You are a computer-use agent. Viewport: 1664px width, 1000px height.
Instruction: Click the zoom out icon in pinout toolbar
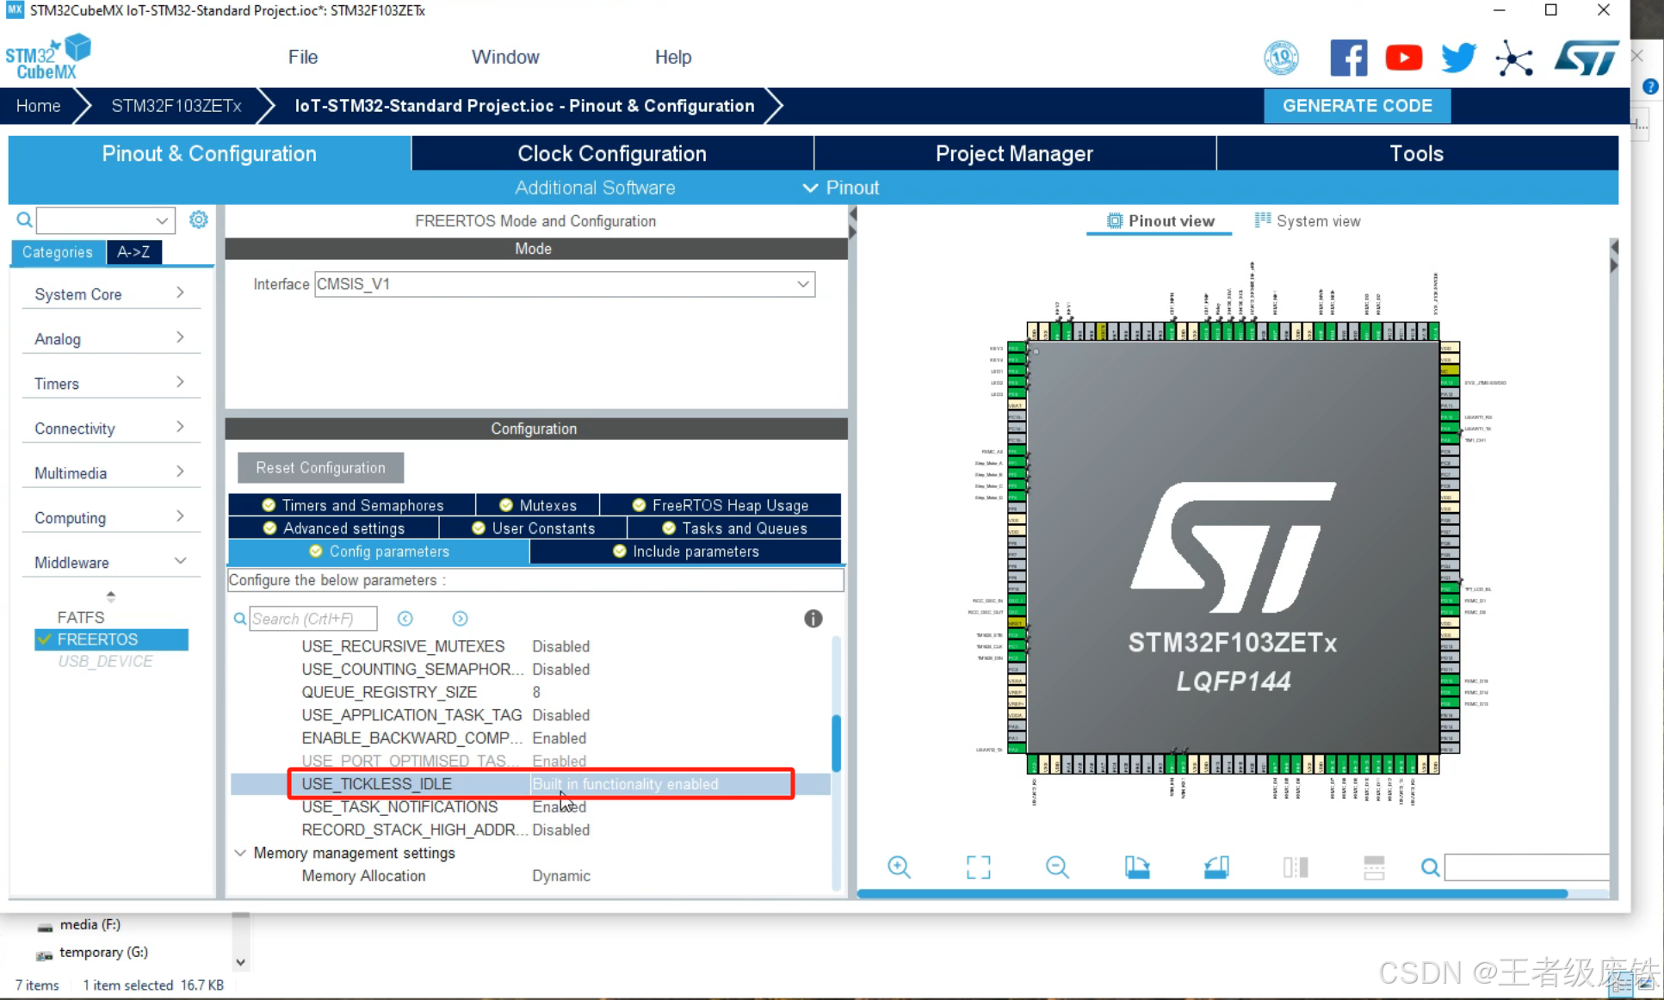coord(1057,867)
